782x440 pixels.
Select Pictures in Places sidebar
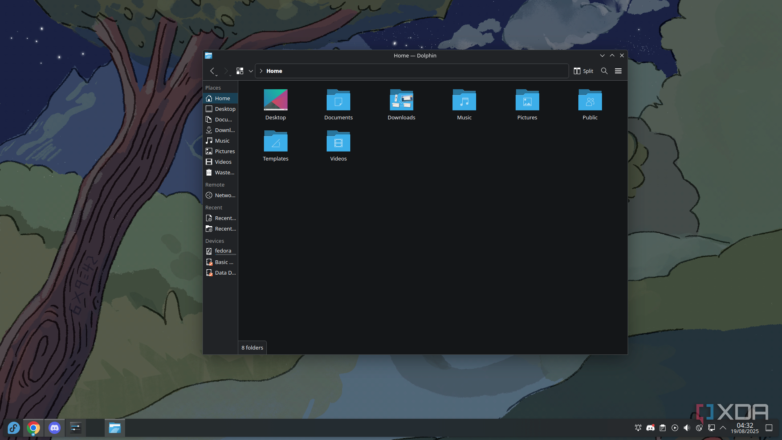click(220, 151)
